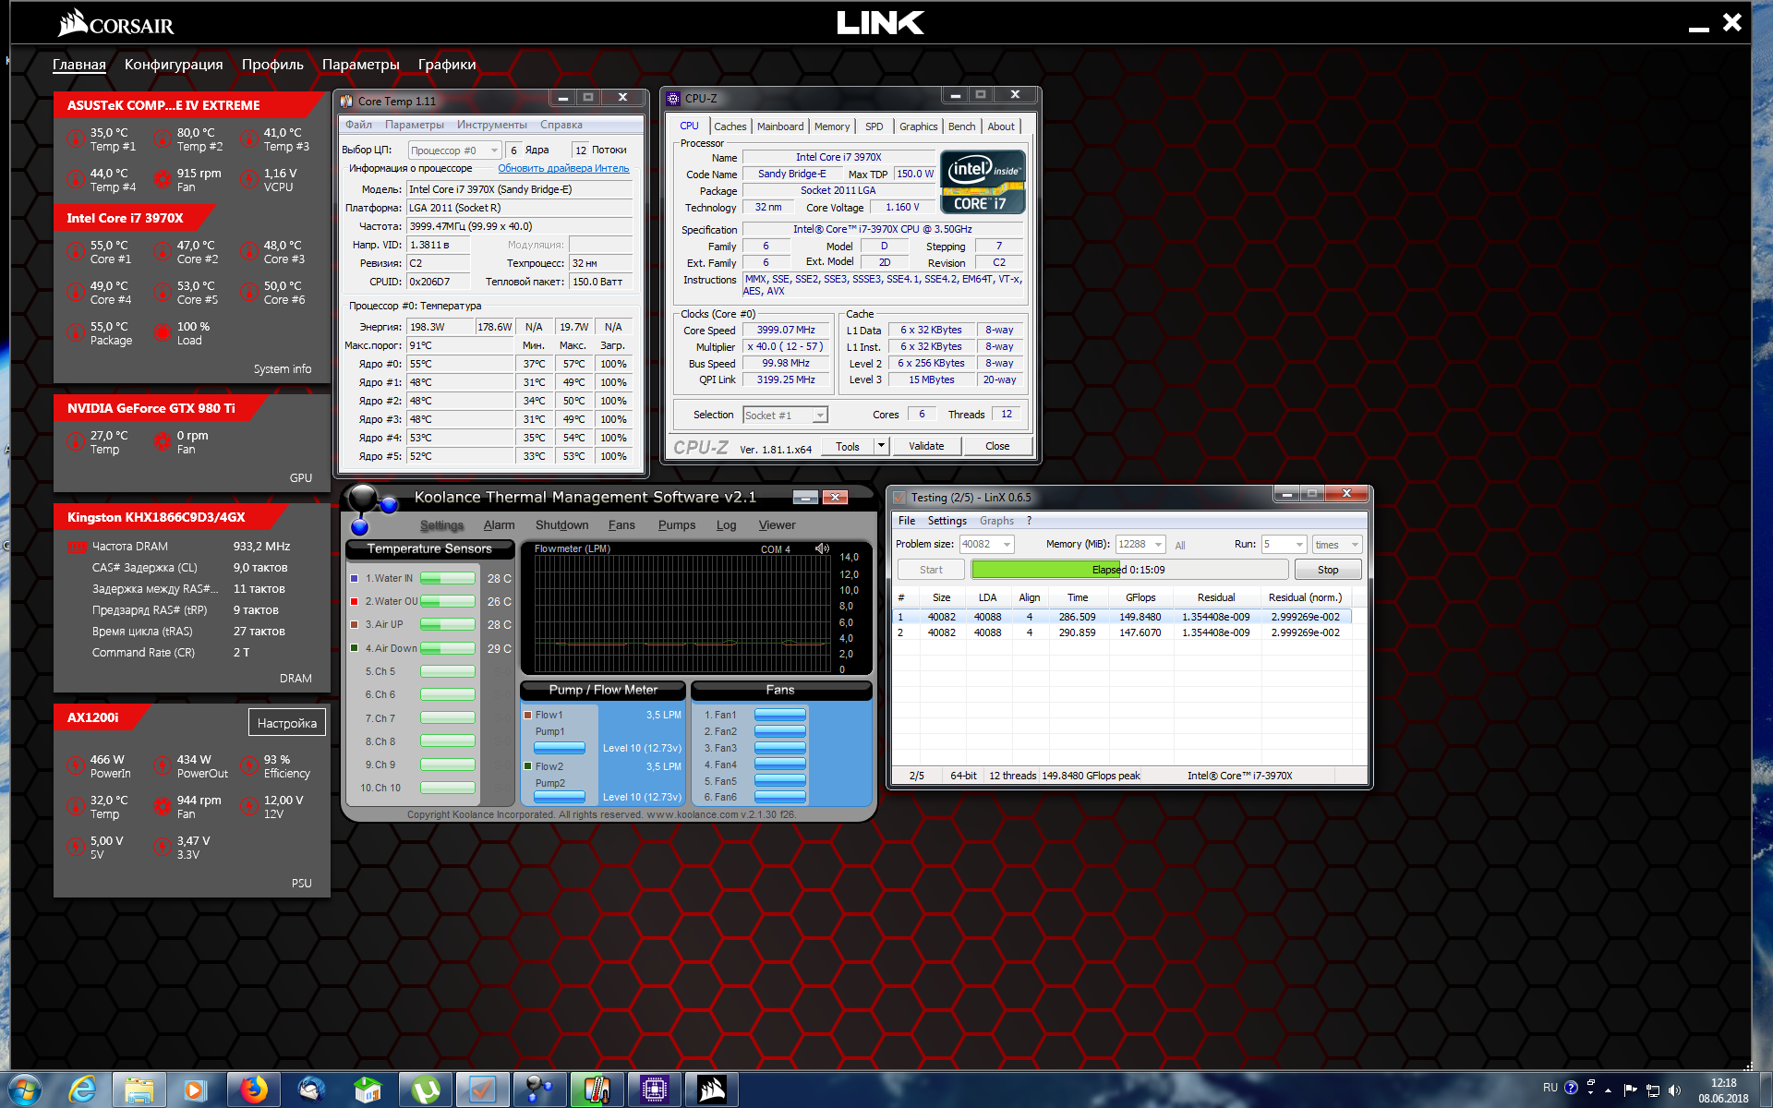The width and height of the screenshot is (1773, 1108).
Task: Toggle the Flow1 indicator square
Action: (x=527, y=715)
